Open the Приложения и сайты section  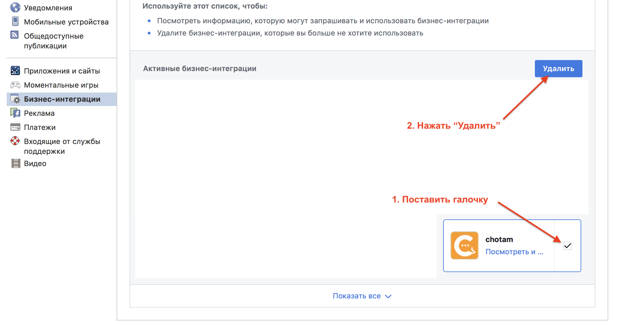coord(62,71)
